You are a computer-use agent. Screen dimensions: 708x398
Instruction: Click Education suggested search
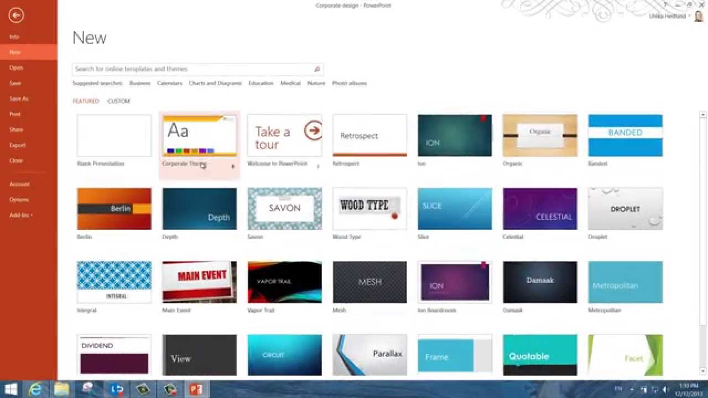coord(261,83)
